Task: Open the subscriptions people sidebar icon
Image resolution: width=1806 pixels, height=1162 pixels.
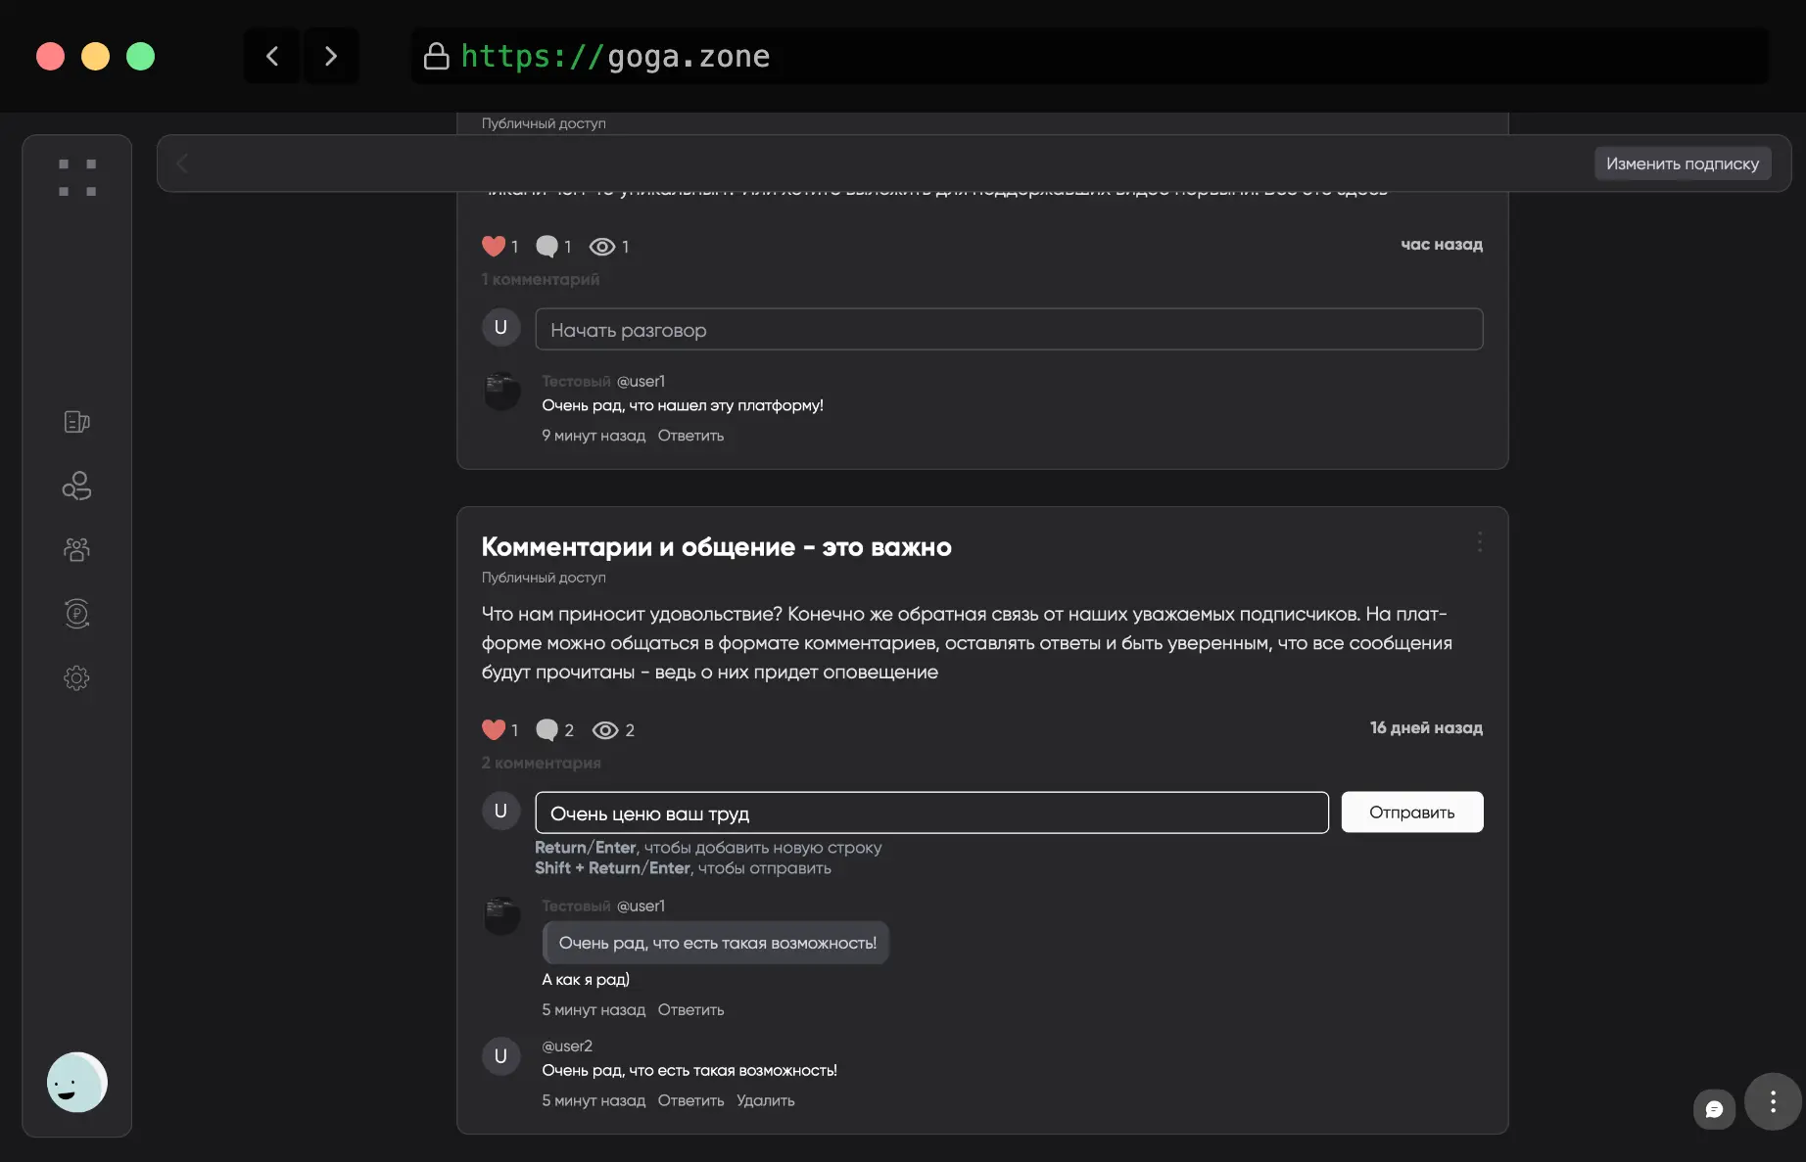Action: tap(76, 486)
